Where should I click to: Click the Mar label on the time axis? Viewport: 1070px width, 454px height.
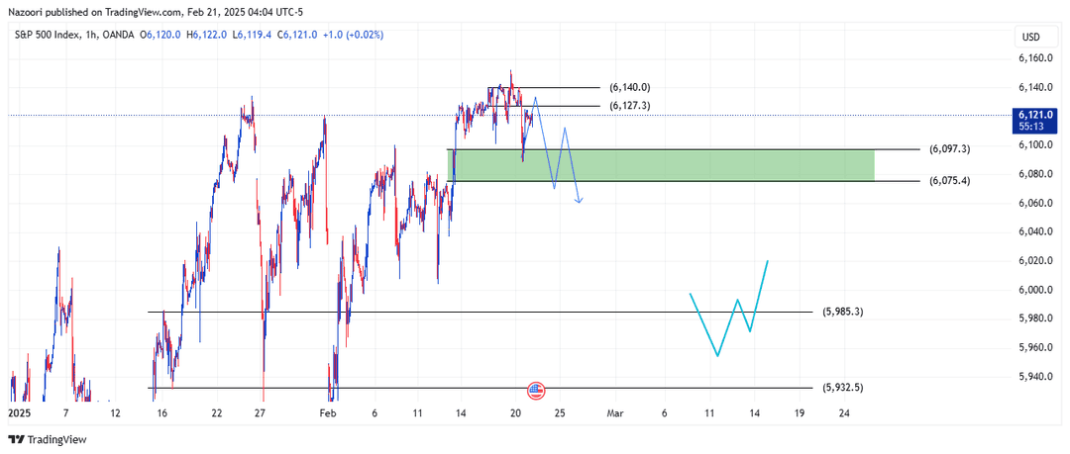click(x=616, y=413)
